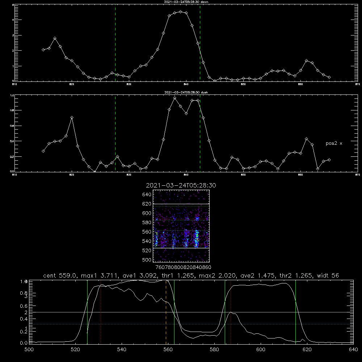Image resolution: width=362 pixels, height=362 pixels.
Task: Click the left green dashed line in dawn plot
Action: coord(115,43)
